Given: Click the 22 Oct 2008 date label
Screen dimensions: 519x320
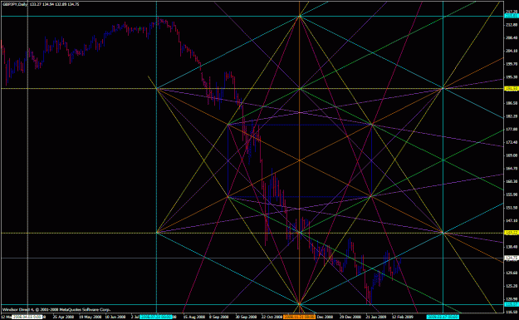Looking at the screenshot, I should pyautogui.click(x=272, y=317).
